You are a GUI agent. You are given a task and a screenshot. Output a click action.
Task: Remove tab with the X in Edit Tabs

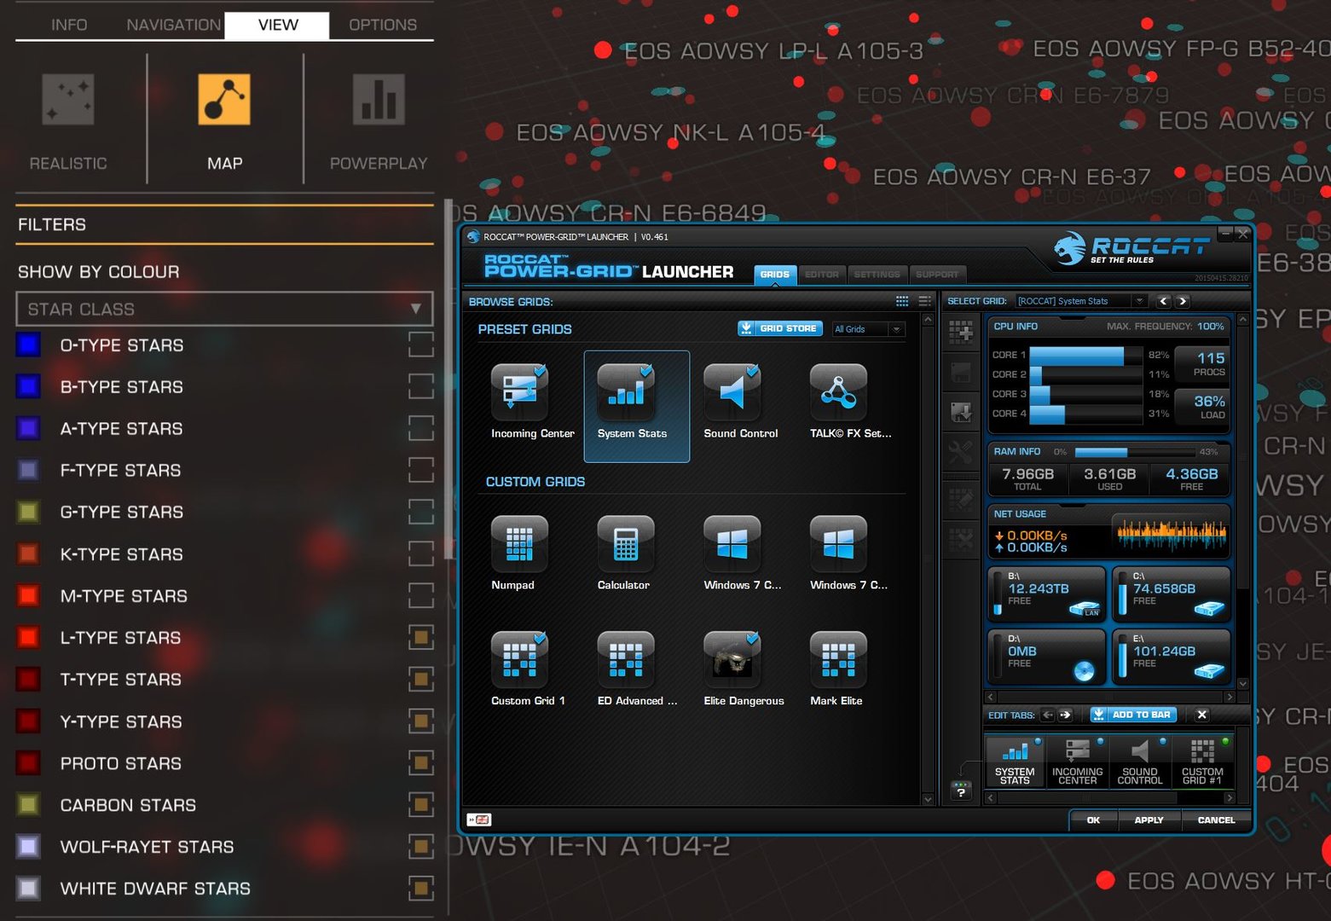click(x=1201, y=715)
